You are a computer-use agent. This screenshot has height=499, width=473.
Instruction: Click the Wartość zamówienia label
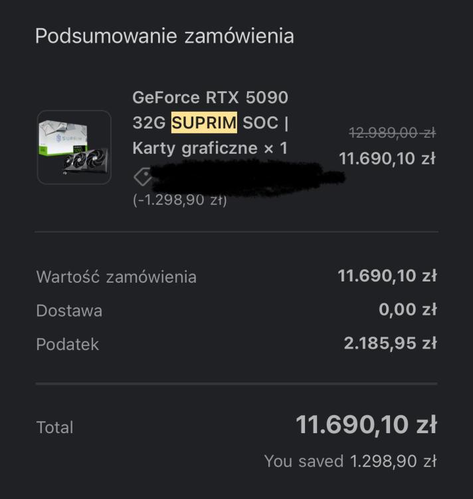pos(116,277)
